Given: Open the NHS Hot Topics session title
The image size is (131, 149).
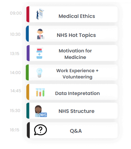Looking at the screenshot, I should tap(76, 35).
